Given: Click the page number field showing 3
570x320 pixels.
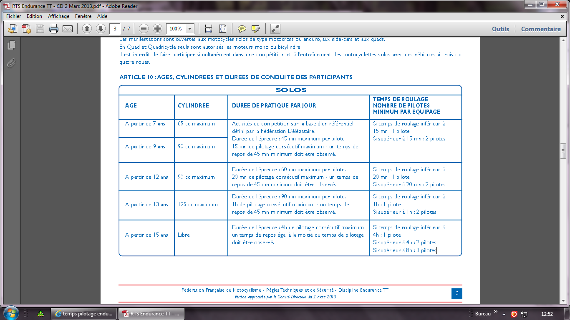Looking at the screenshot, I should pyautogui.click(x=115, y=29).
